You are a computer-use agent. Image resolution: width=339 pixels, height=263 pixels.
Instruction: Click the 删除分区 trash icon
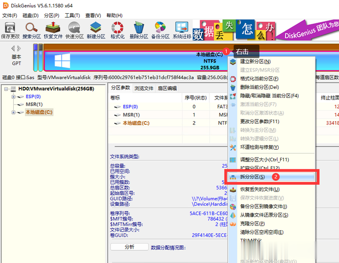[x=139, y=30]
